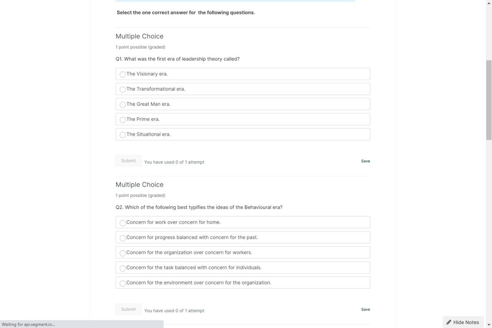Screen dimensions: 492x328
Task: Select 'The Situational era.' answer
Action: point(123,135)
